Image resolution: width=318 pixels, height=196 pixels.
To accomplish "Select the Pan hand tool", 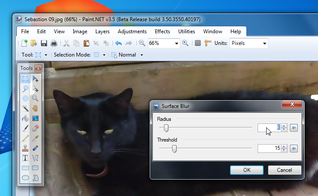I will click(35, 108).
